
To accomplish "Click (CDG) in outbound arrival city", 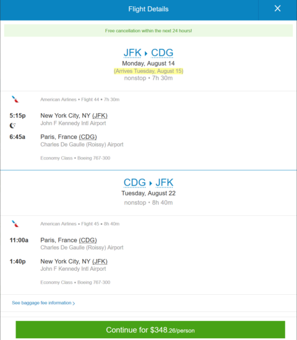I will (88, 137).
